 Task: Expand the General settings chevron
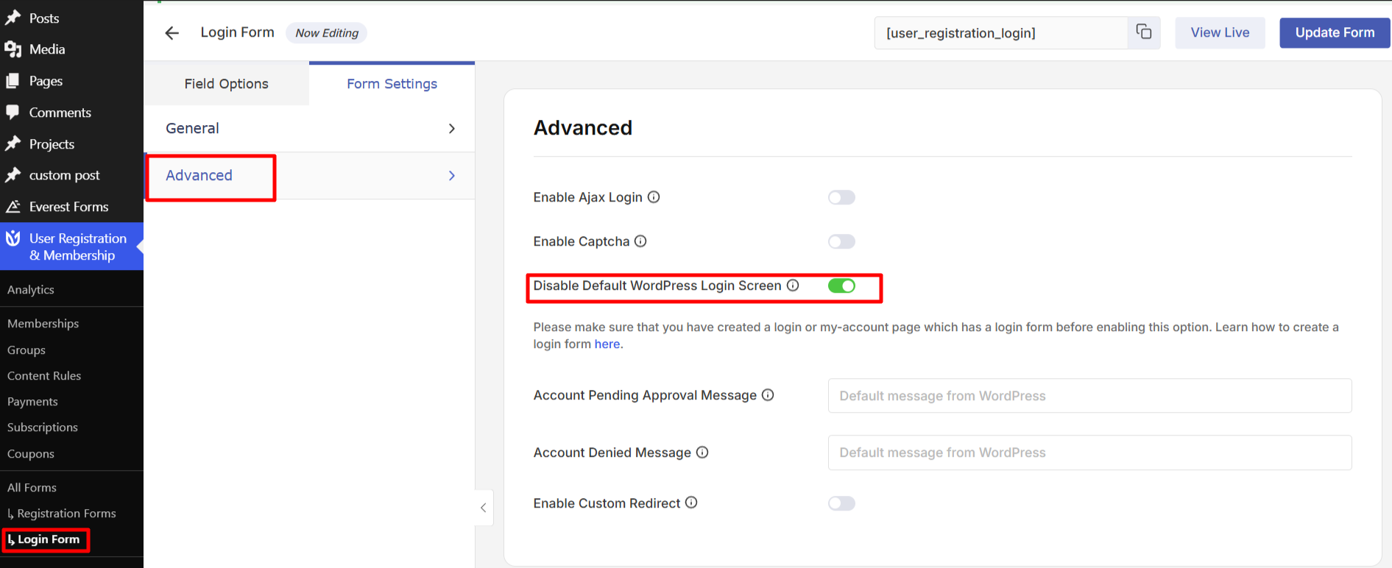tap(452, 129)
